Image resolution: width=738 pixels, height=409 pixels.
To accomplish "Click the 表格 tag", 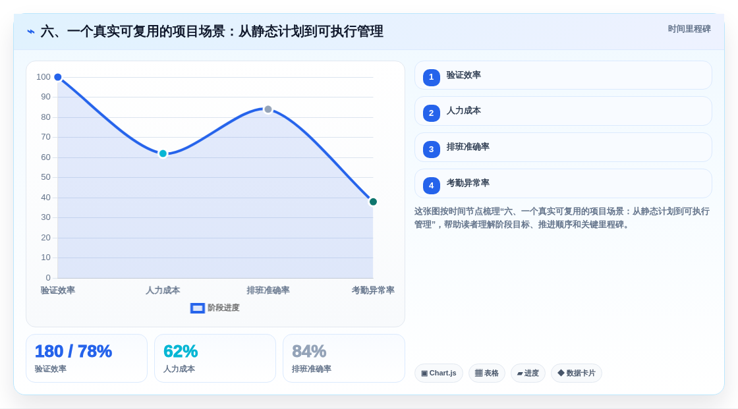I will 487,373.
